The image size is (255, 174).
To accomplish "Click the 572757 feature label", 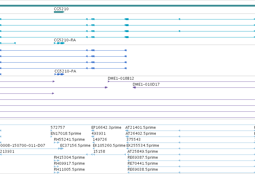I will [58, 128].
